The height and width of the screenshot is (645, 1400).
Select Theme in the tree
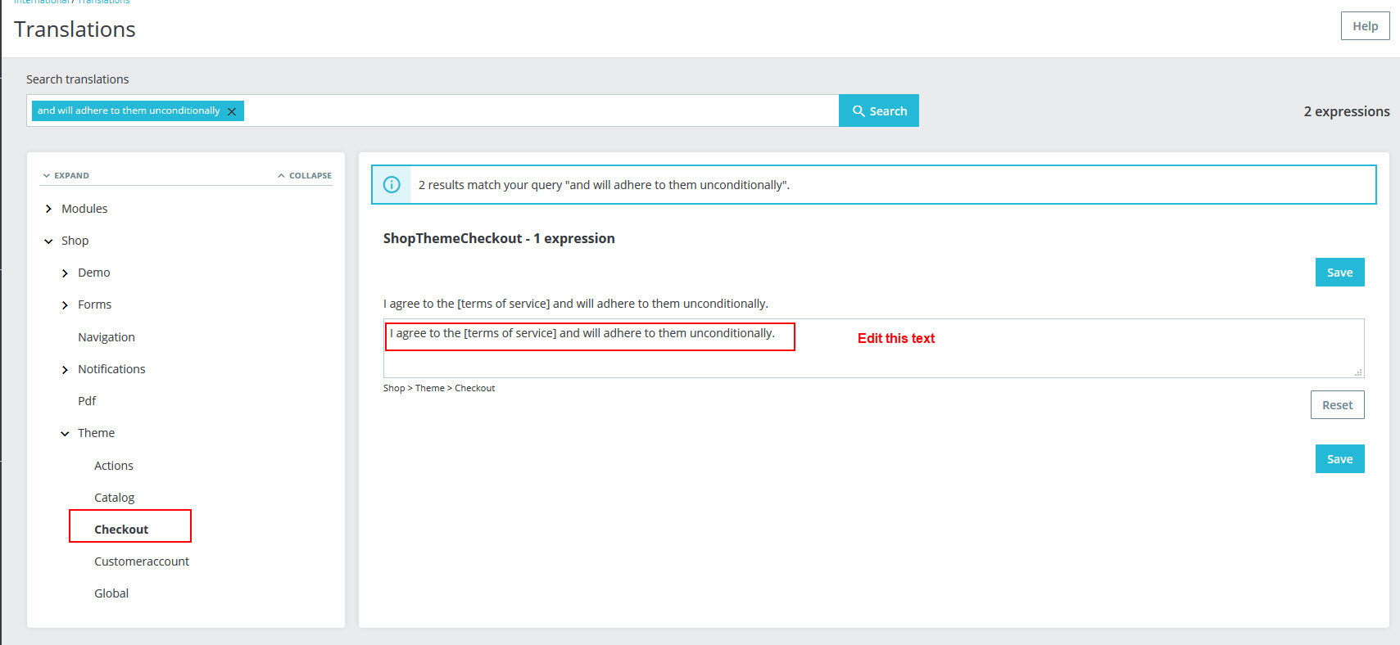pos(96,433)
